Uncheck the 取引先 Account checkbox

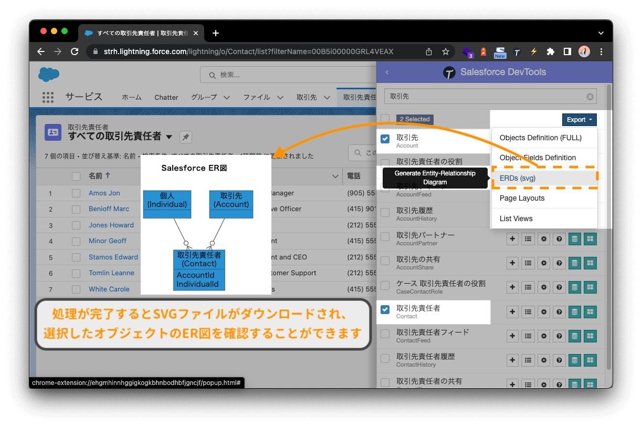(x=385, y=139)
